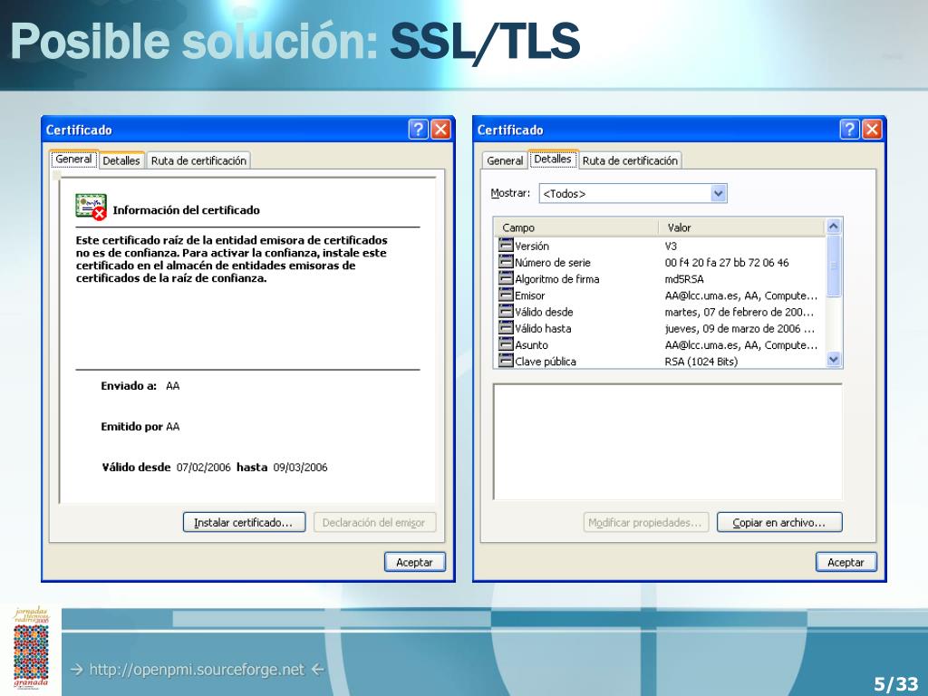The height and width of the screenshot is (696, 928).
Task: Click the 'Algoritmo de firma' field name
Action: (557, 279)
